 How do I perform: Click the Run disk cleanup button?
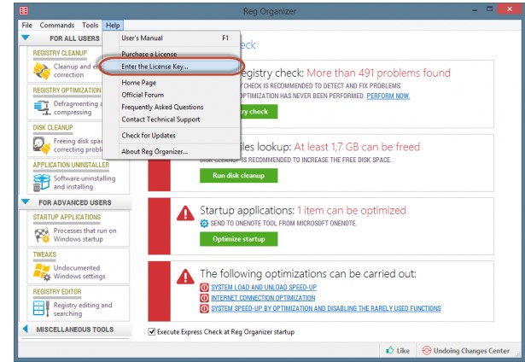coord(239,176)
